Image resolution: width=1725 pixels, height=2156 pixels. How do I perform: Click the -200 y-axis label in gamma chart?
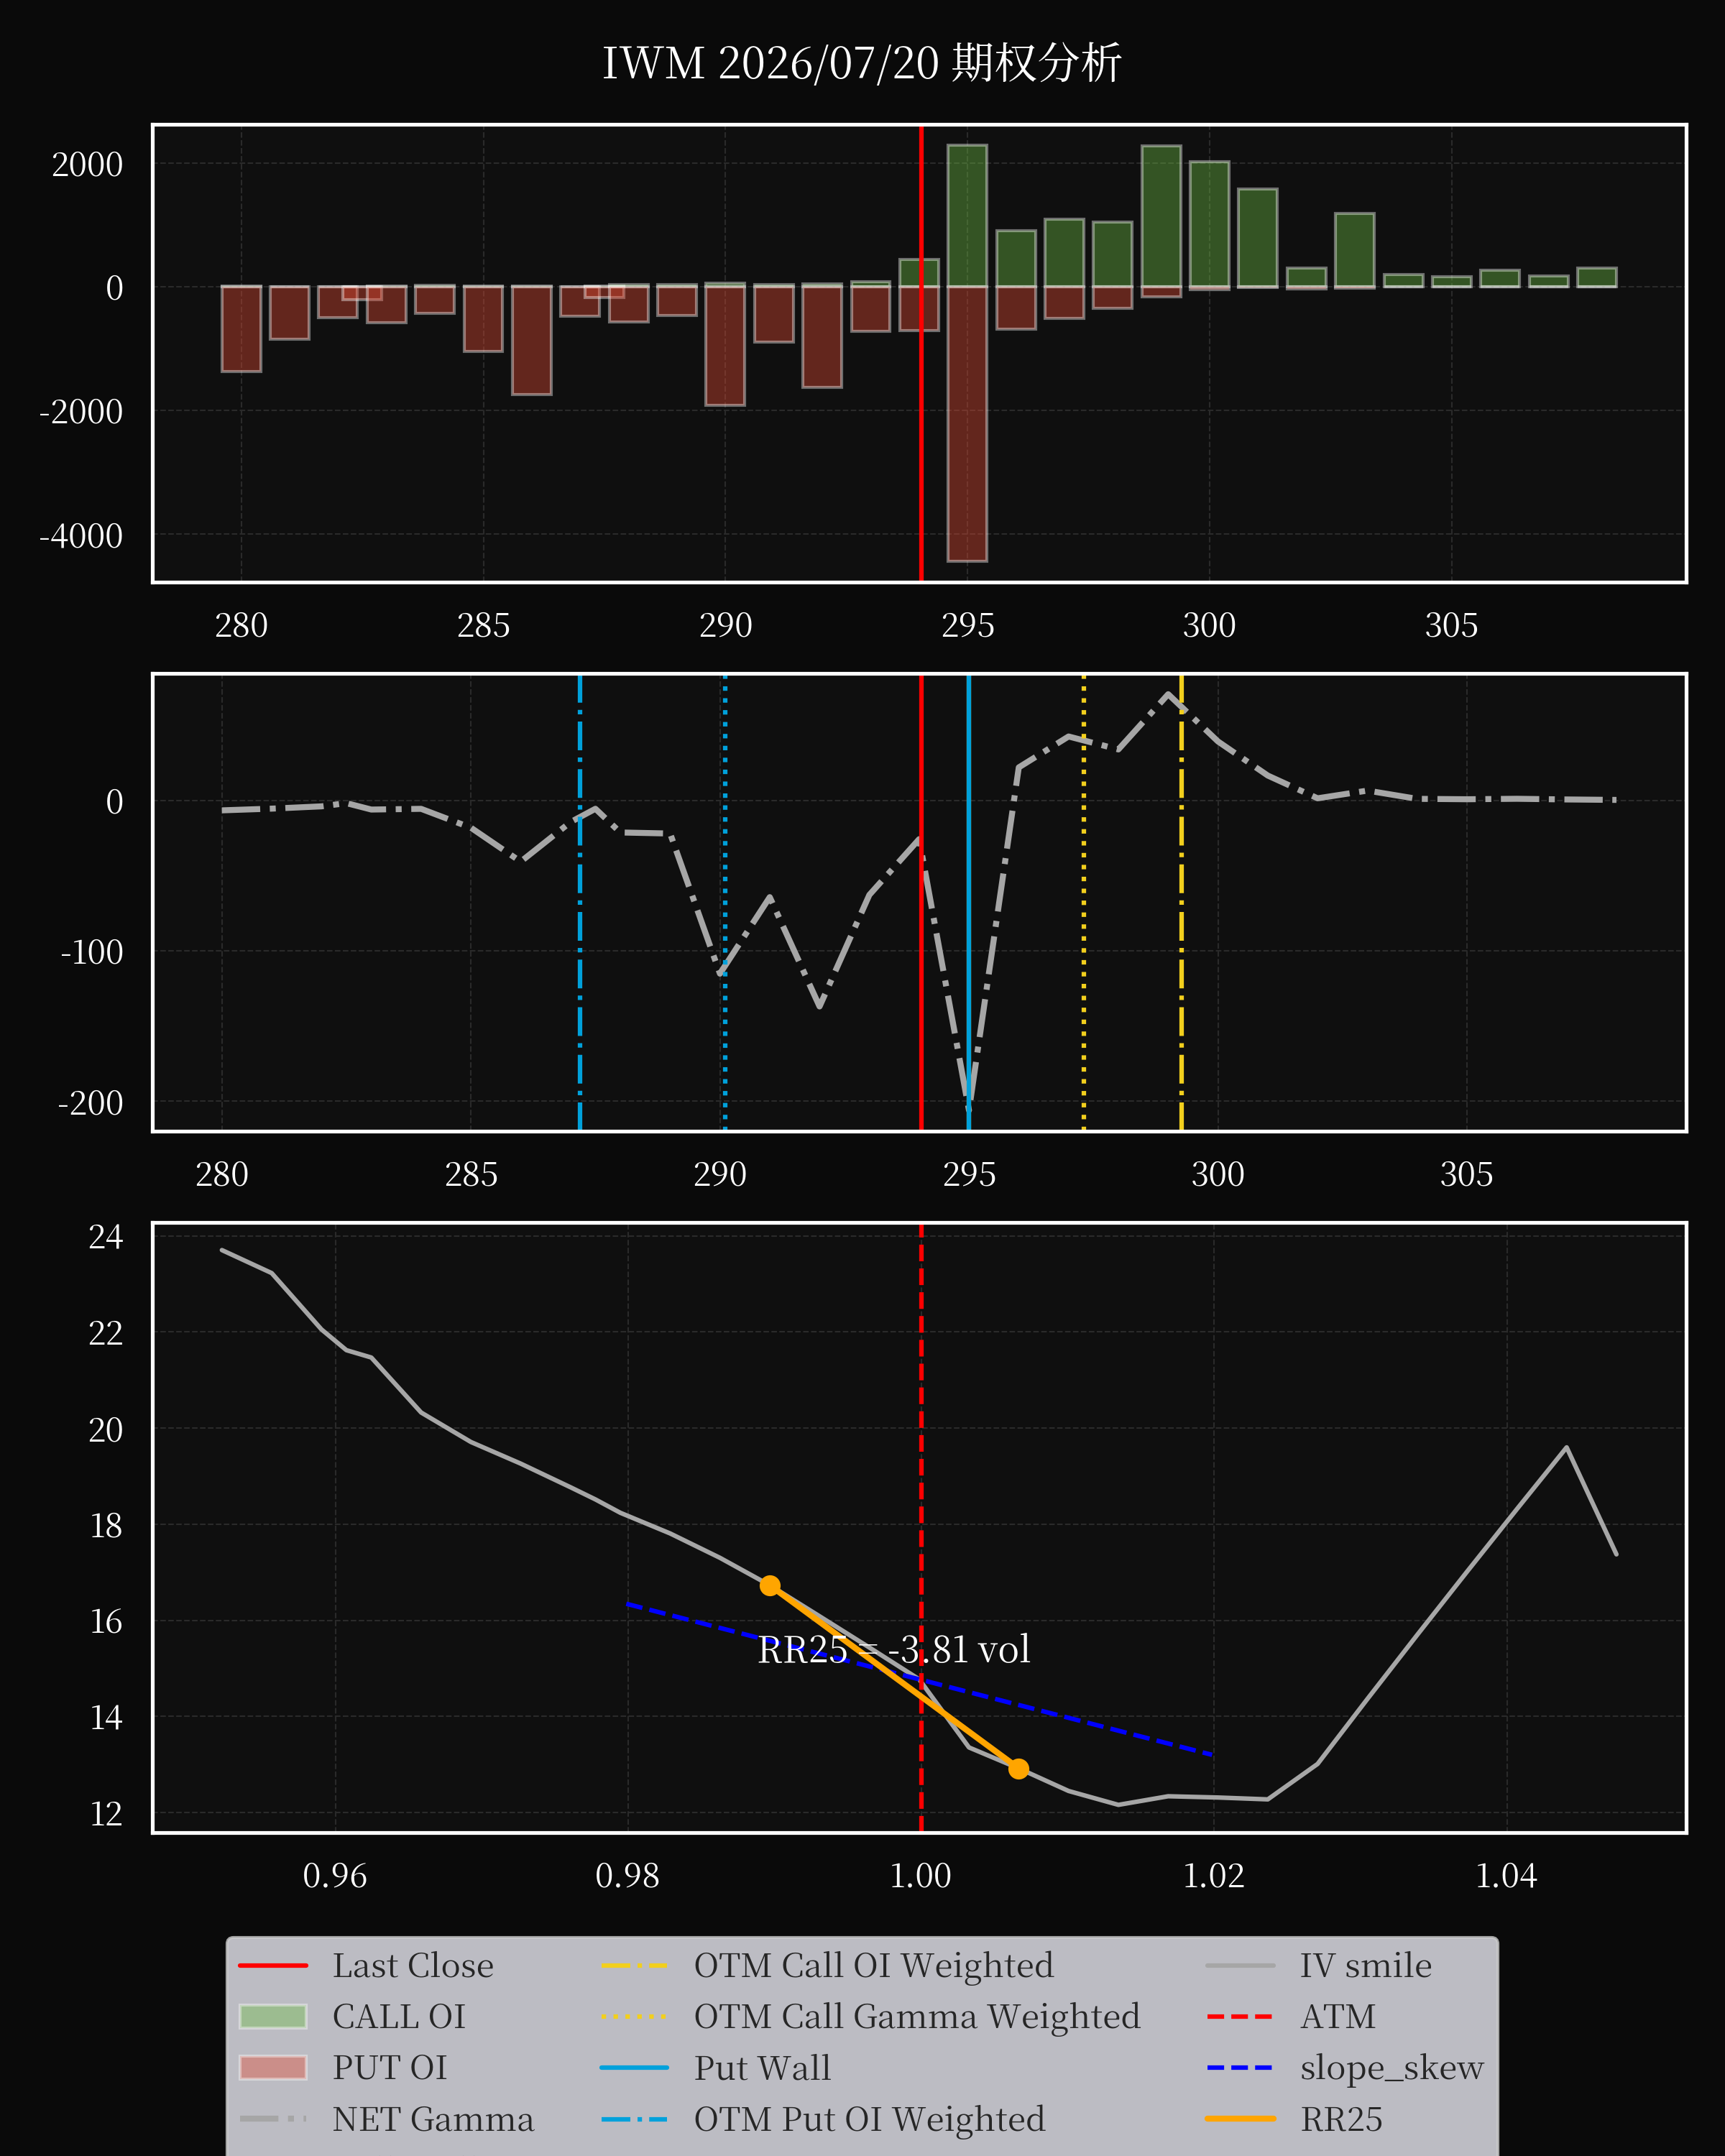[x=91, y=1103]
